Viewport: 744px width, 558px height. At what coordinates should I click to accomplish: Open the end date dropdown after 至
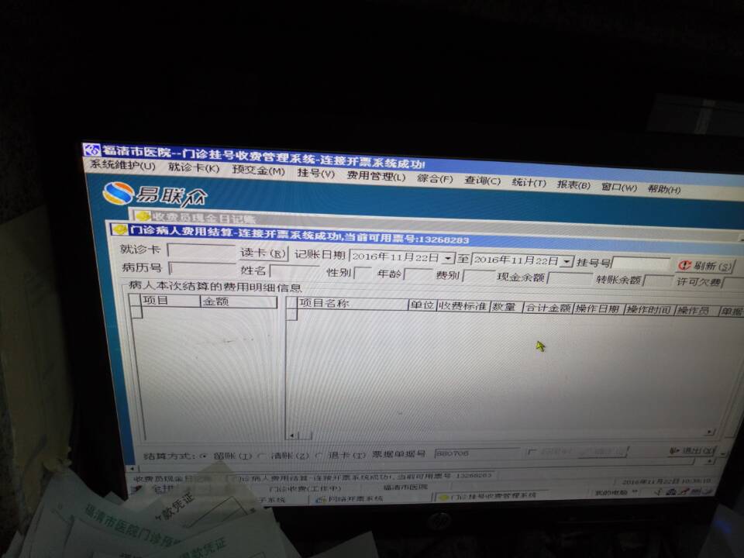pos(567,261)
